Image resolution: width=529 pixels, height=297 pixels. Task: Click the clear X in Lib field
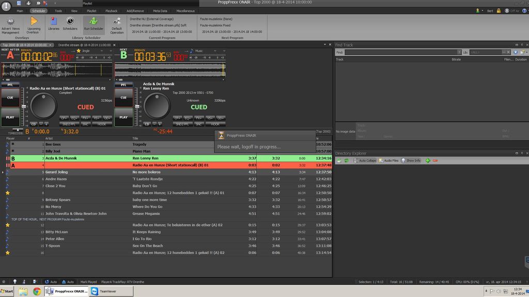508,52
